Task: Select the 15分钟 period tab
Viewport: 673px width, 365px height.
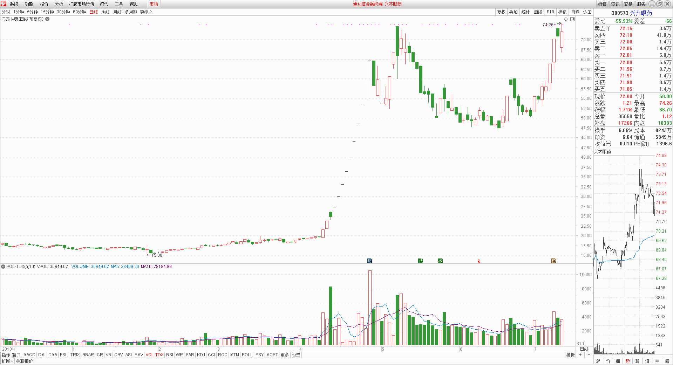Action: (47, 12)
